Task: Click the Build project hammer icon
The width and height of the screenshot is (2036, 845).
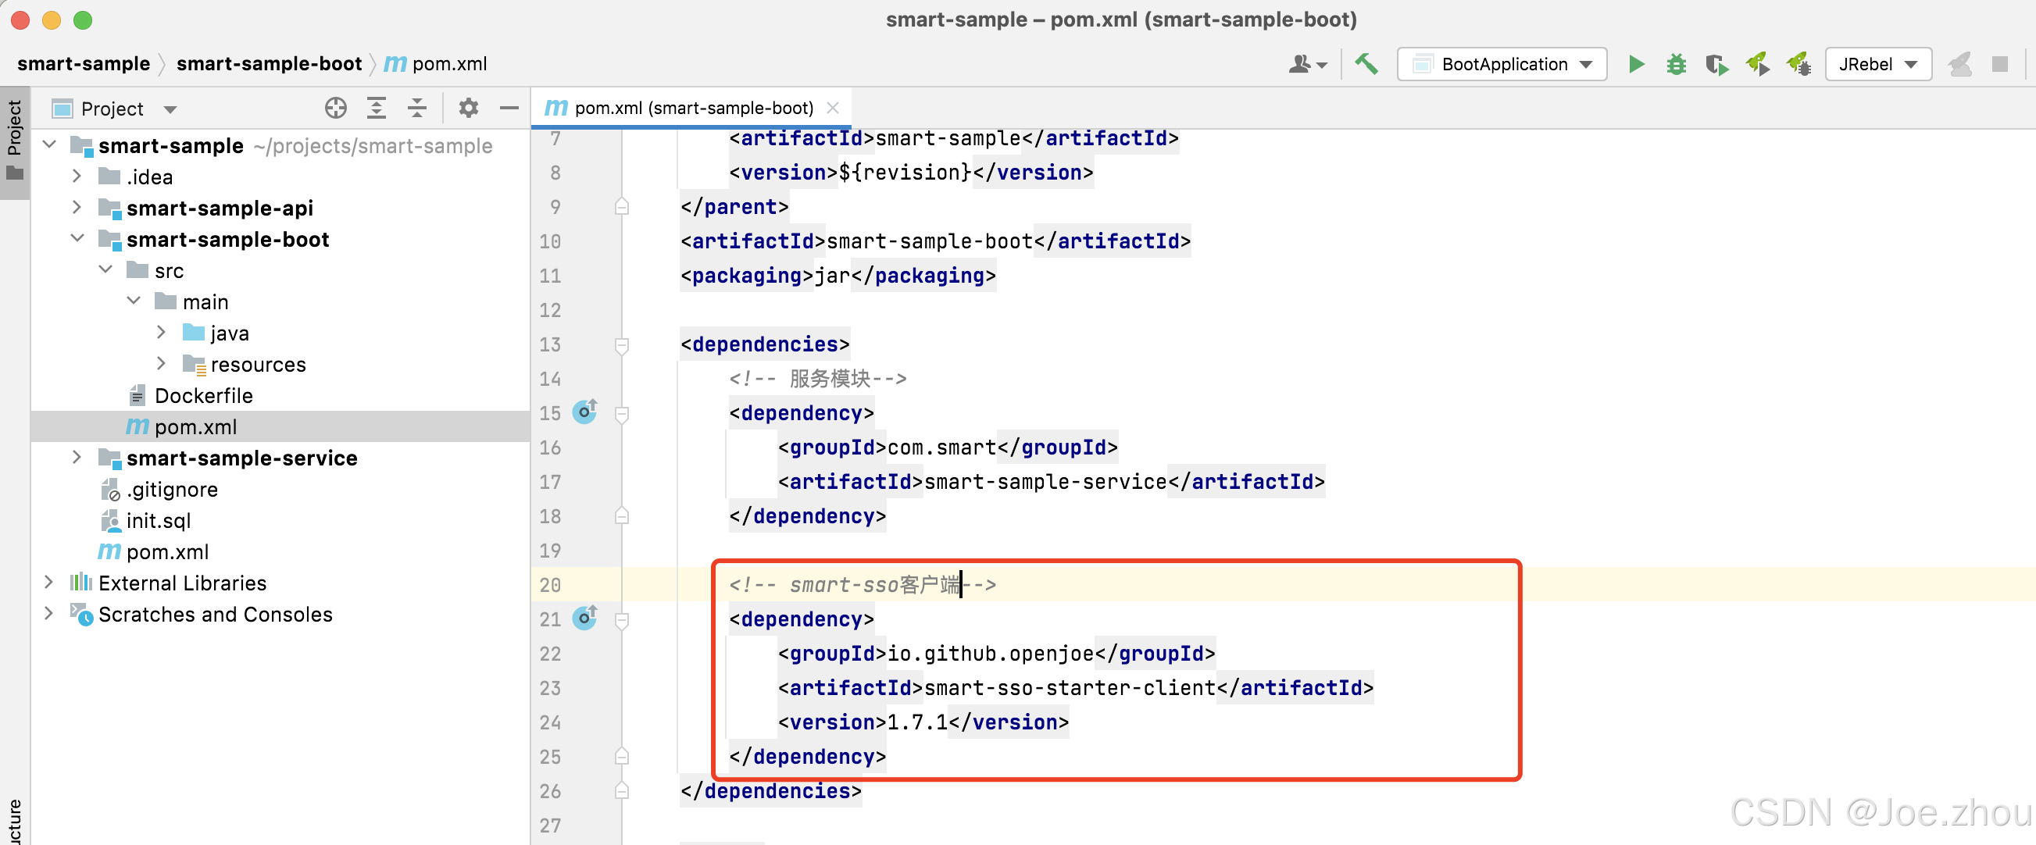Action: click(1366, 64)
